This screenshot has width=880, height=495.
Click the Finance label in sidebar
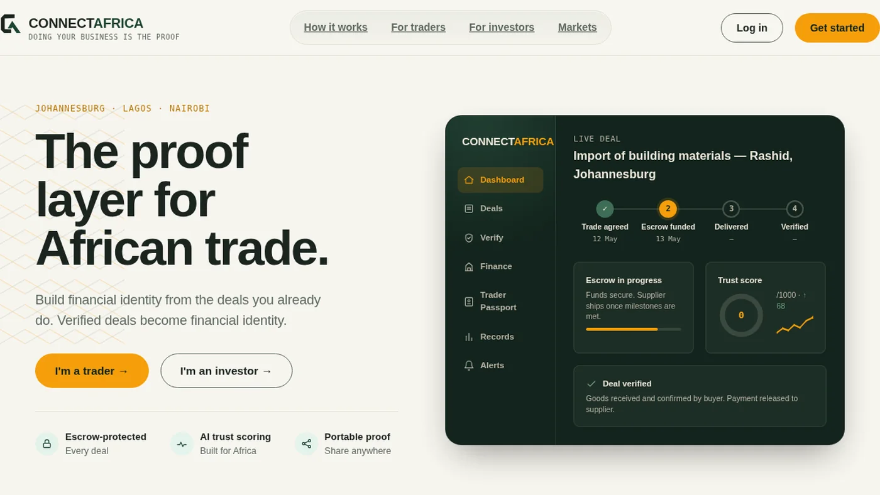496,267
